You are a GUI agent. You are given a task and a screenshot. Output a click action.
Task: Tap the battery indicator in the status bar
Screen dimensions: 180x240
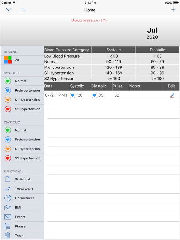[176, 3]
